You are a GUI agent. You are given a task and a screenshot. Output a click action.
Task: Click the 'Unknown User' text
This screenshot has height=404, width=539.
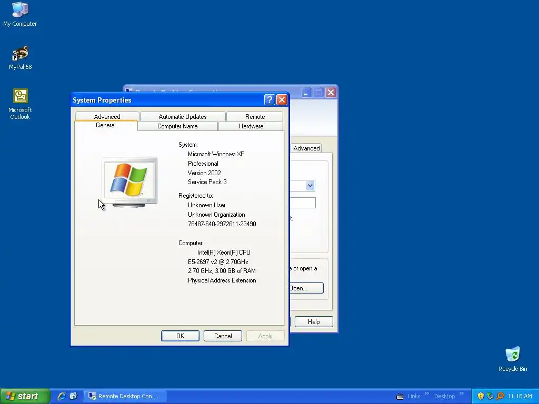(206, 205)
